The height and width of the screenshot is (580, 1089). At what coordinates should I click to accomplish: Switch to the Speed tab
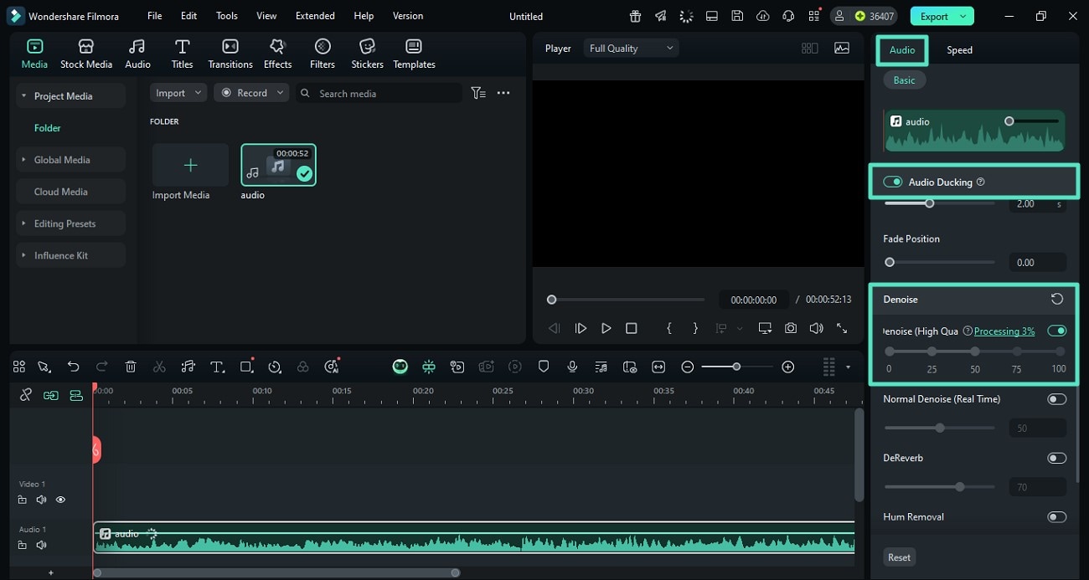(959, 50)
